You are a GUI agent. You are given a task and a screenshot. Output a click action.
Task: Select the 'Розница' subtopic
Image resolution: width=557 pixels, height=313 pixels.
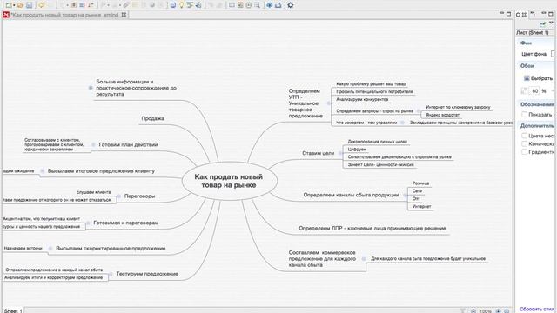point(420,183)
